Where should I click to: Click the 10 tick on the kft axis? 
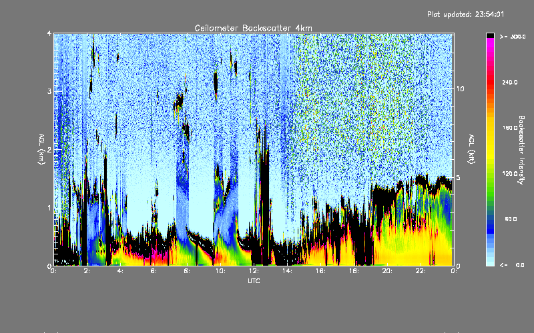coord(460,89)
